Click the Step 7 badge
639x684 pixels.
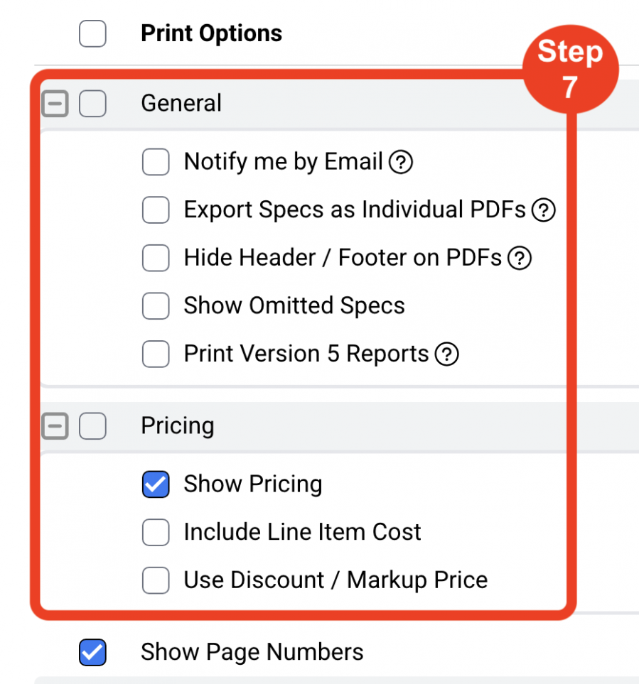(x=570, y=70)
